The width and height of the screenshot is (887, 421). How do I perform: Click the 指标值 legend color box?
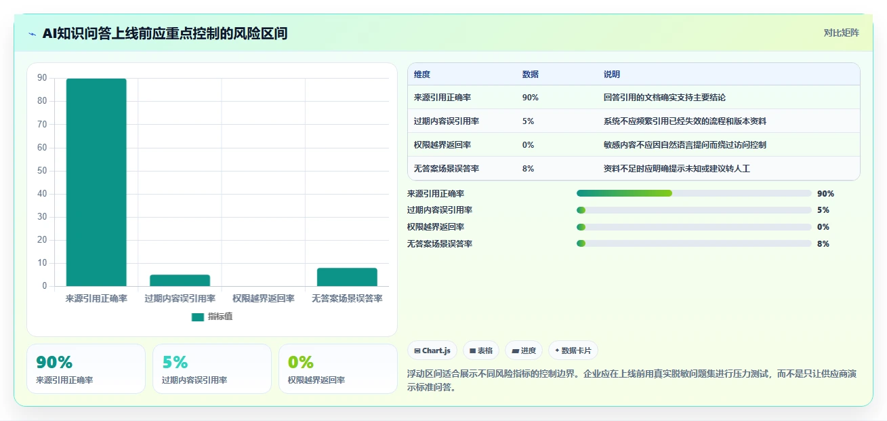[x=198, y=317]
